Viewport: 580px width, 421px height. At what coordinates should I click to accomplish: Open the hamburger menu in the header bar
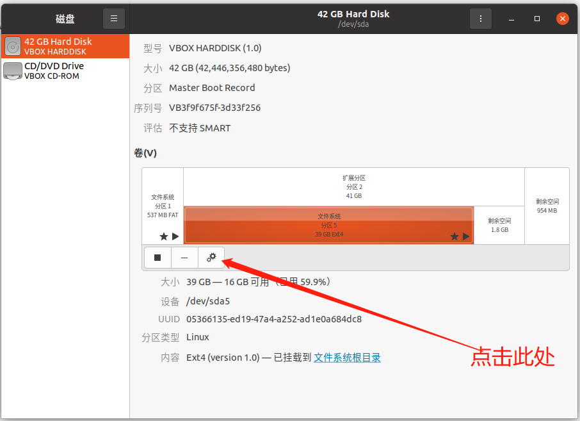114,18
